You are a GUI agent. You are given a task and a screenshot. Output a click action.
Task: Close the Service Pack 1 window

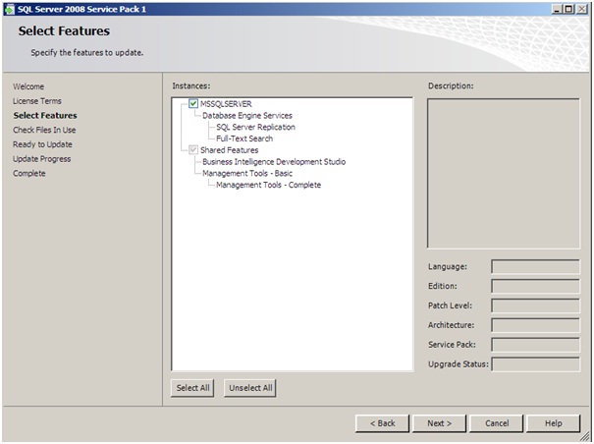click(x=582, y=9)
